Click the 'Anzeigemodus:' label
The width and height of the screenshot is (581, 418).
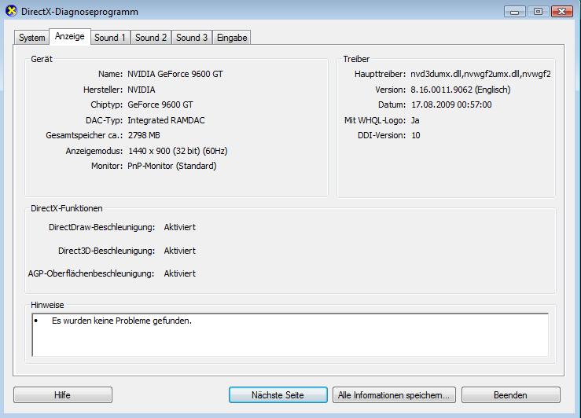point(94,151)
